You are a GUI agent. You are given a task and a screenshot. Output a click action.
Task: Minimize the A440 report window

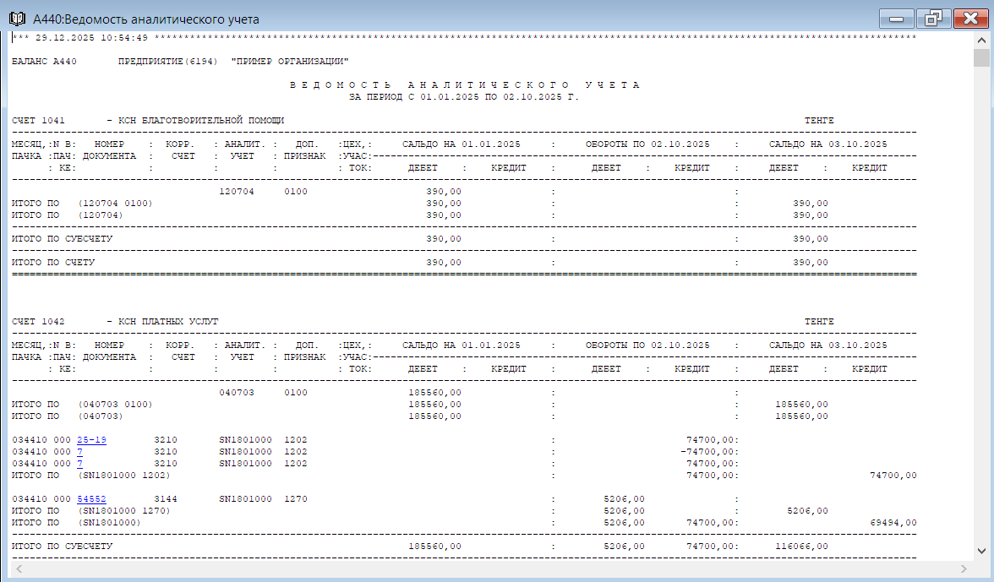click(x=896, y=18)
